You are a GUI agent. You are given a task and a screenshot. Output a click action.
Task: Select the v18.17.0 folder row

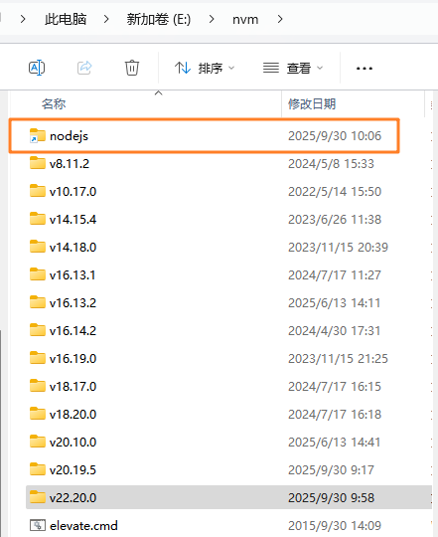(x=229, y=386)
